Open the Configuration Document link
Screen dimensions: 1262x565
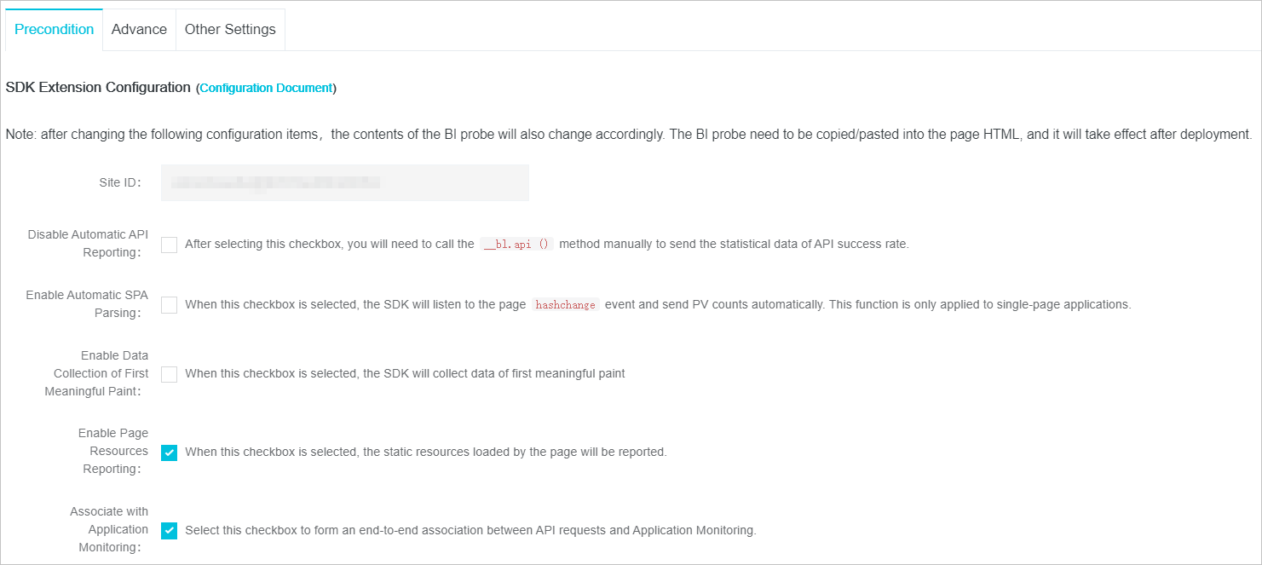tap(267, 88)
